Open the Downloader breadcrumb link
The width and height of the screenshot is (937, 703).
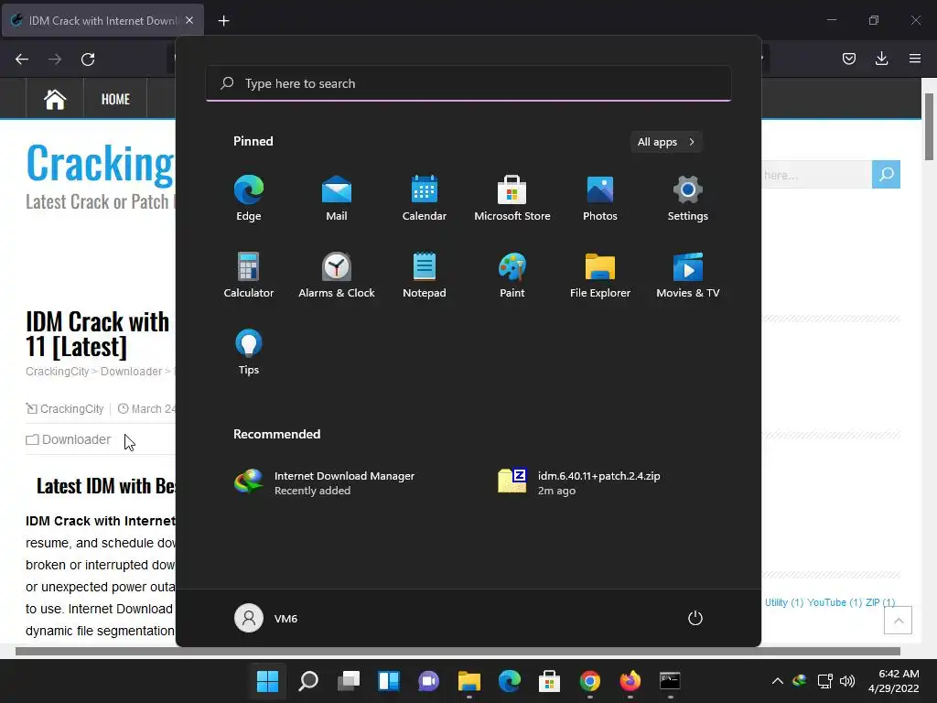(x=132, y=372)
